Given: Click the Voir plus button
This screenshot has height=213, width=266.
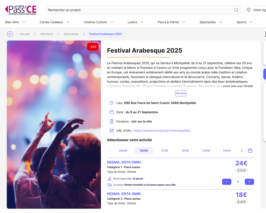Looking at the screenshot, I should pyautogui.click(x=180, y=93).
